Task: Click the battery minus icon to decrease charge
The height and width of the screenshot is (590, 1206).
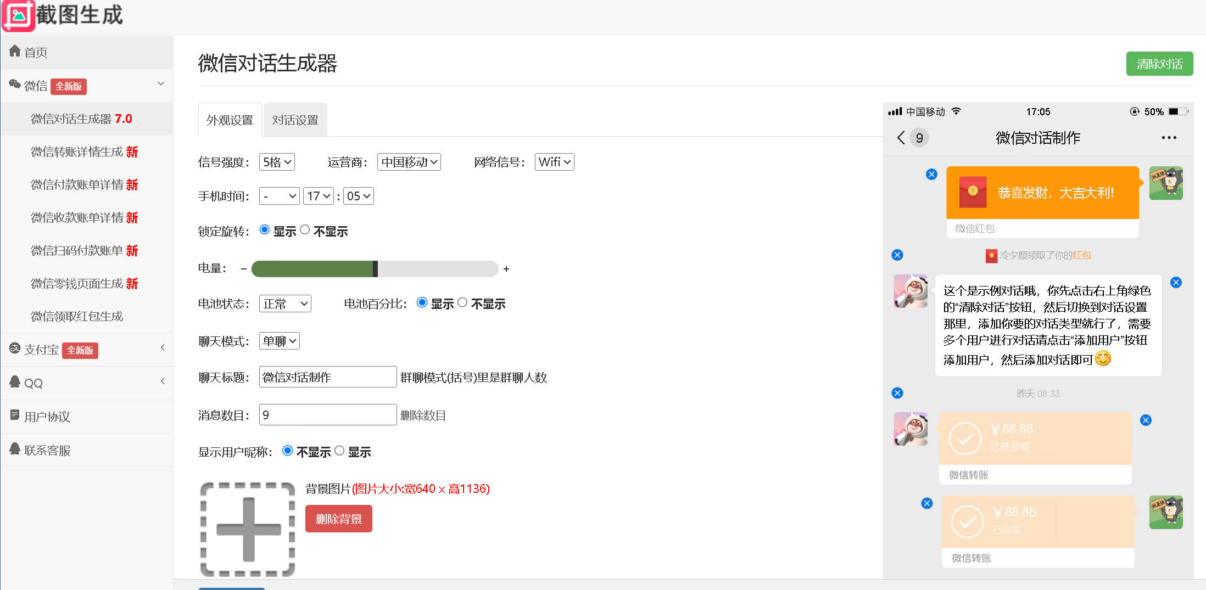Action: pyautogui.click(x=243, y=269)
